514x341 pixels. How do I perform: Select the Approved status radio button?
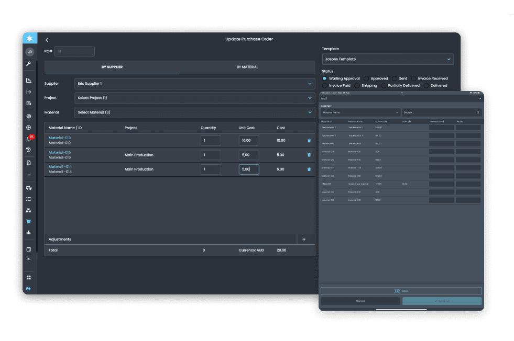point(366,78)
